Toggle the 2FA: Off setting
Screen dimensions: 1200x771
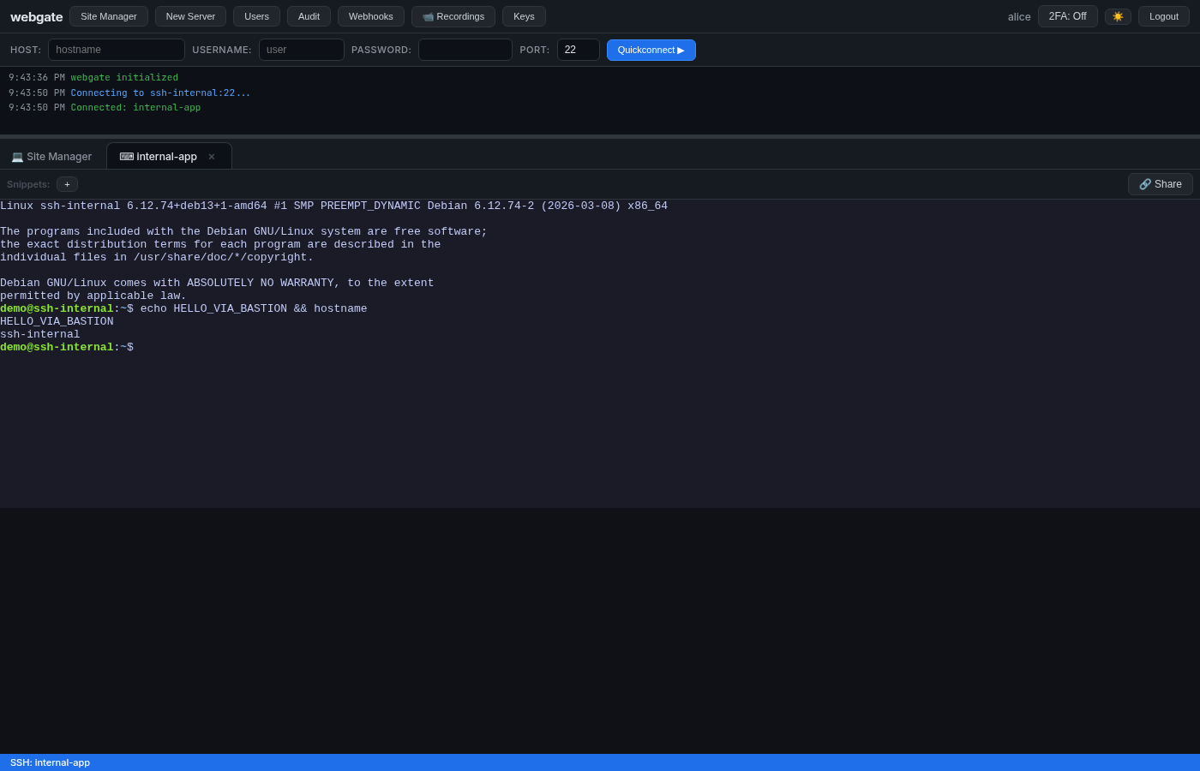point(1067,16)
